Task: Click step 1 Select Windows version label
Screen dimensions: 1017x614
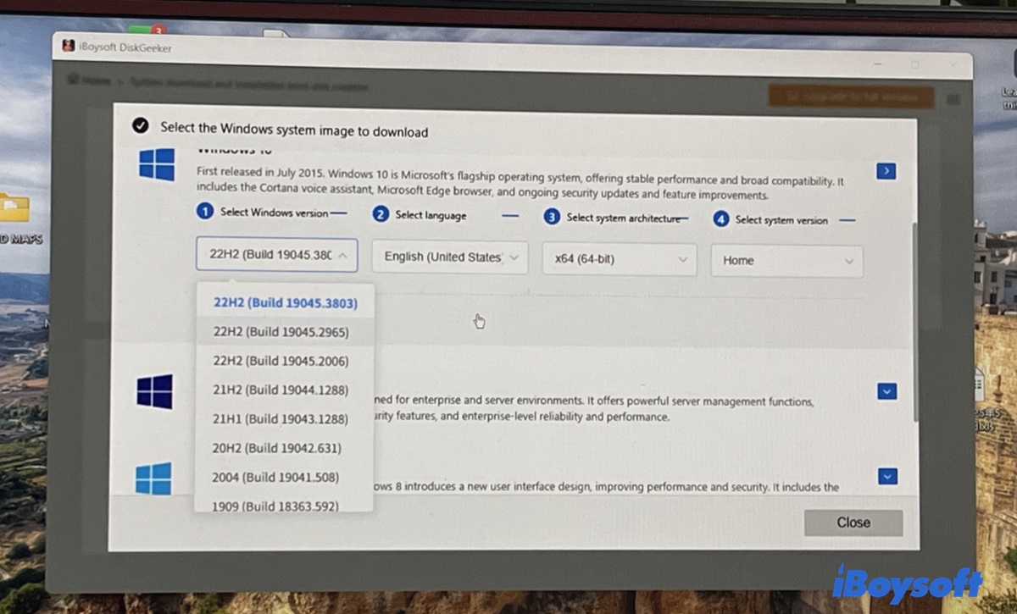Action: tap(274, 213)
